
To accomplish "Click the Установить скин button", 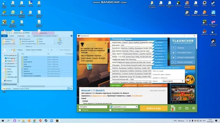I will coord(183,53).
